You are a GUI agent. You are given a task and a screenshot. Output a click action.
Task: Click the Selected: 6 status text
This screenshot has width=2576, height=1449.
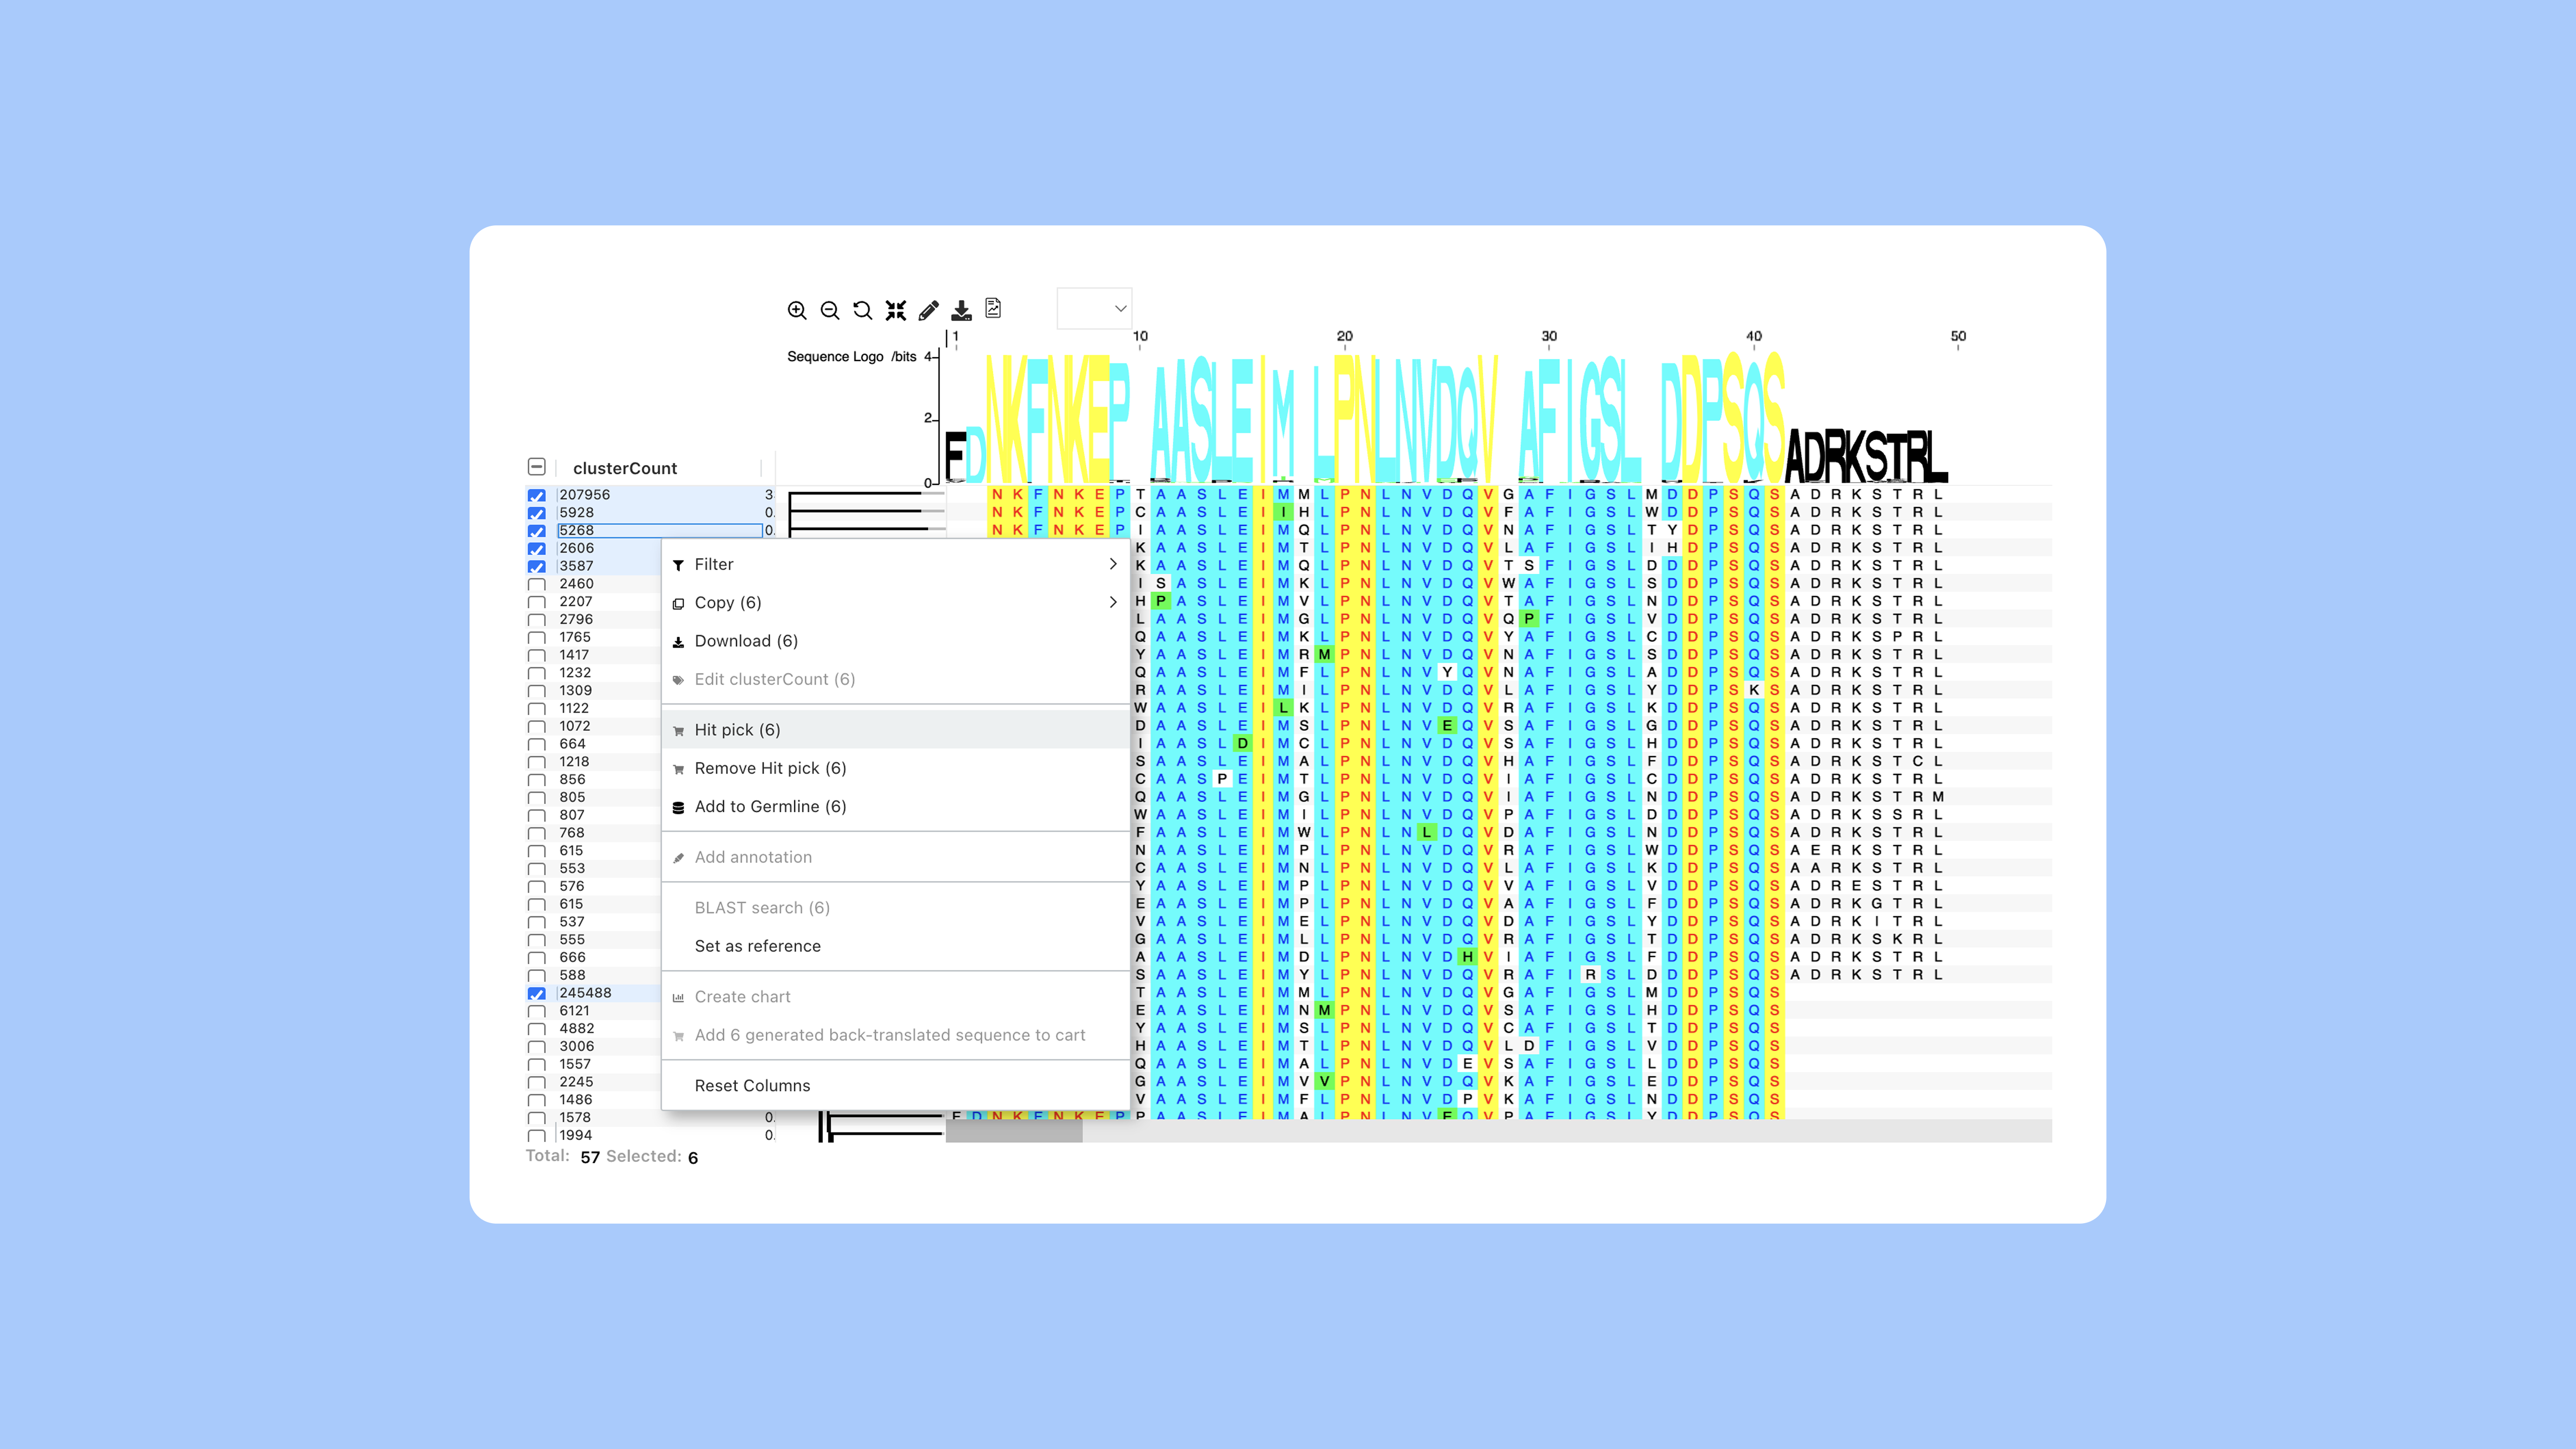coord(652,1156)
